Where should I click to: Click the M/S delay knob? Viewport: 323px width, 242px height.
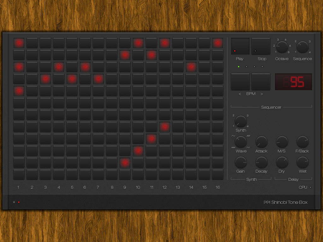pyautogui.click(x=282, y=142)
